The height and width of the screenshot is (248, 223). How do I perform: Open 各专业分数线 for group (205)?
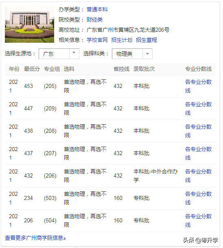pos(198,86)
